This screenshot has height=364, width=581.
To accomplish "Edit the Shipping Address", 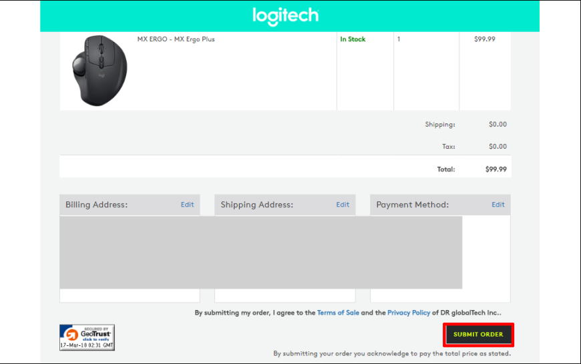I will (343, 205).
